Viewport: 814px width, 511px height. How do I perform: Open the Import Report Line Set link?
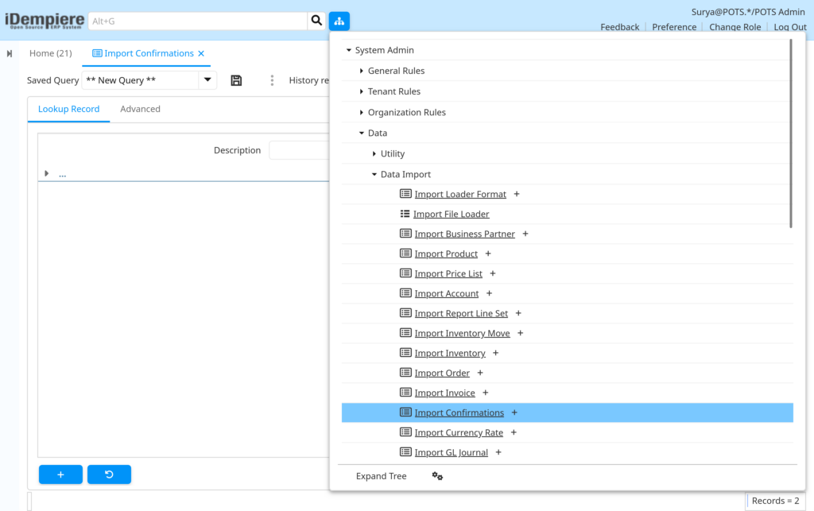[x=461, y=313]
